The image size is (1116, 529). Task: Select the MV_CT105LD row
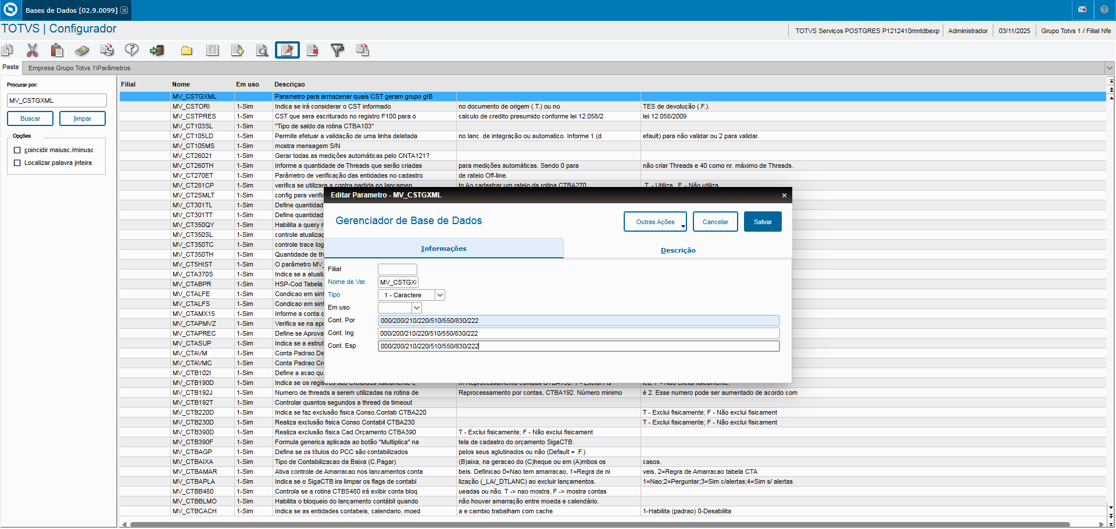tap(613, 136)
